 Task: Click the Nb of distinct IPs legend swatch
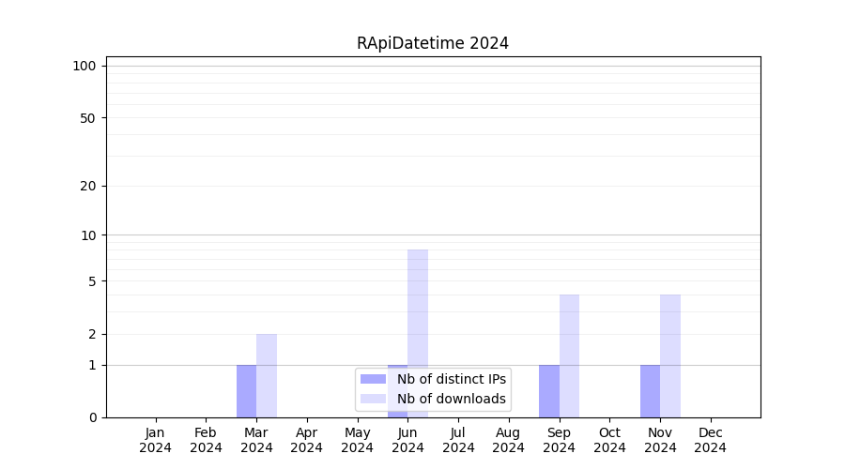click(x=373, y=379)
